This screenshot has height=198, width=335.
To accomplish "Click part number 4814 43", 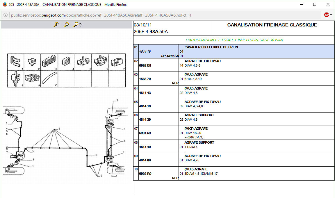I will [x=145, y=93].
